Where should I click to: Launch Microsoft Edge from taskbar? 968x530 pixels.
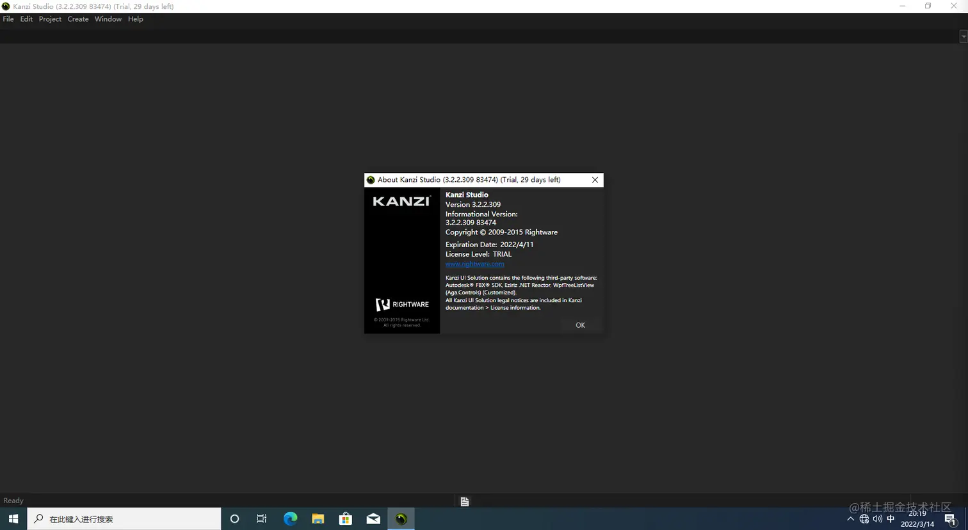coord(290,518)
